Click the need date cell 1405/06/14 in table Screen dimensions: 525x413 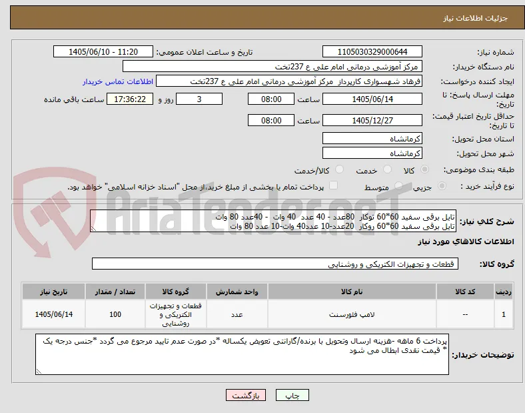coord(53,314)
